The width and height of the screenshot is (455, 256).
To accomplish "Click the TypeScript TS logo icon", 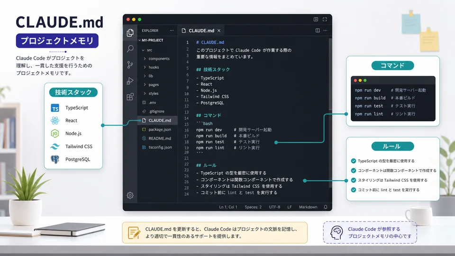I will click(55, 108).
